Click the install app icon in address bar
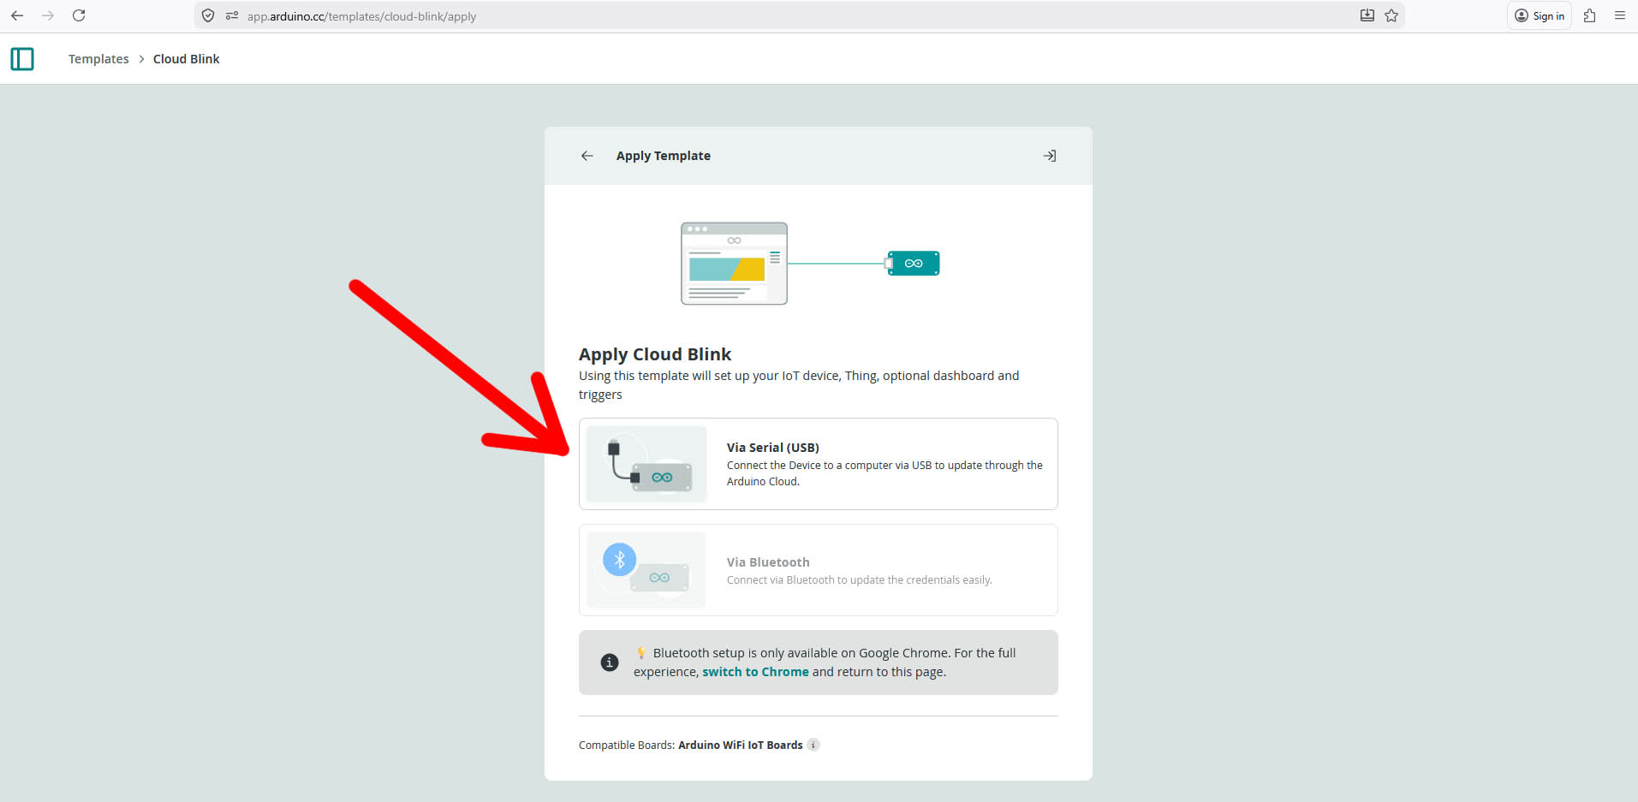The width and height of the screenshot is (1638, 802). [x=1367, y=15]
